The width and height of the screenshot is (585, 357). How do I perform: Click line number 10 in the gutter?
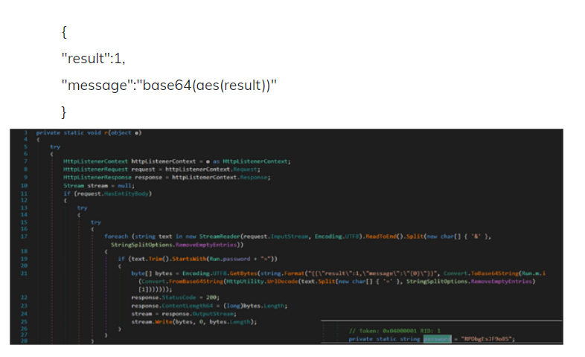(24, 186)
